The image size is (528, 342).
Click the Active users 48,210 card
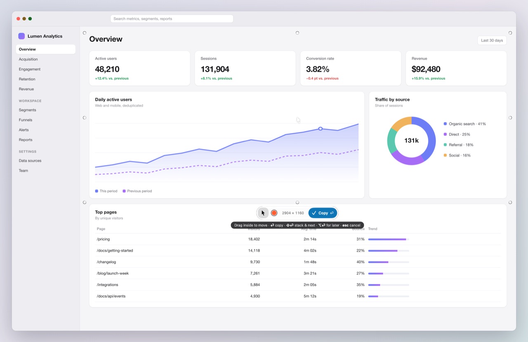[139, 68]
